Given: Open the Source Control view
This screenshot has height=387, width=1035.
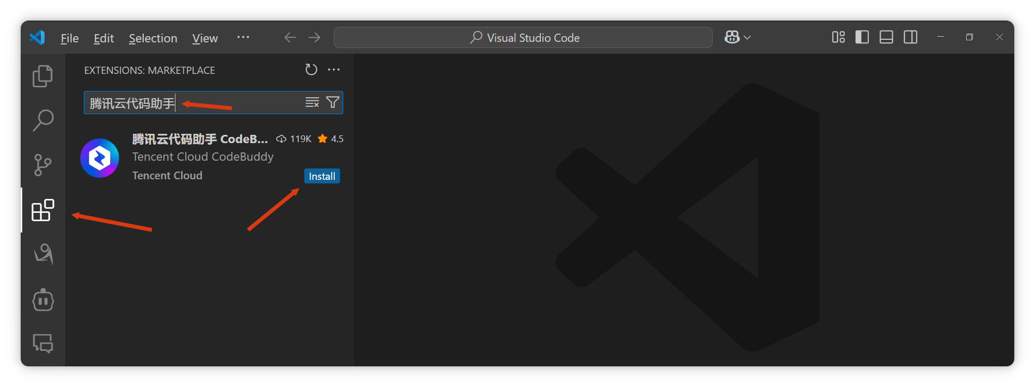Looking at the screenshot, I should point(43,165).
